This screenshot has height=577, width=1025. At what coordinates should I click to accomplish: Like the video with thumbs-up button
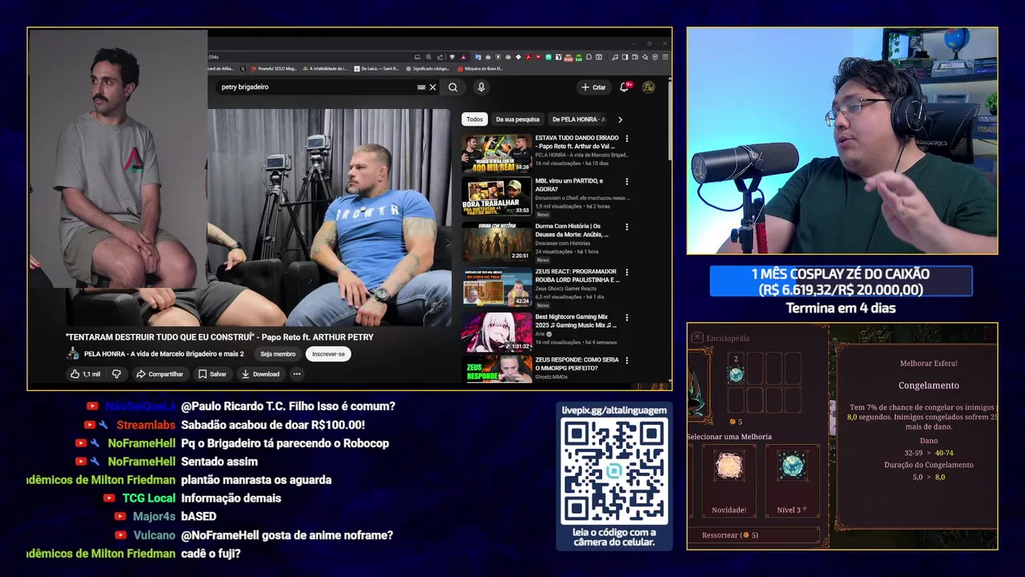86,373
